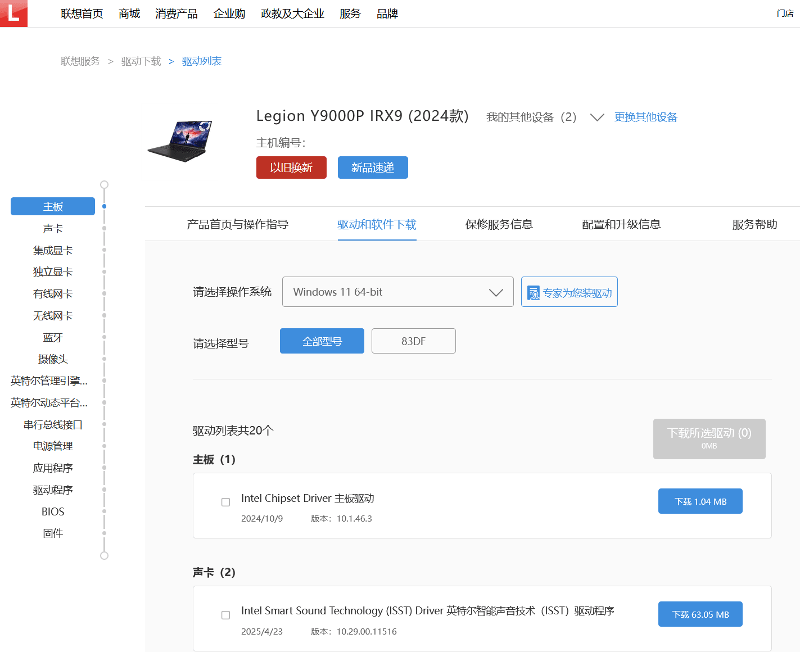Select 83DF model filter
The width and height of the screenshot is (800, 652).
pyautogui.click(x=414, y=341)
